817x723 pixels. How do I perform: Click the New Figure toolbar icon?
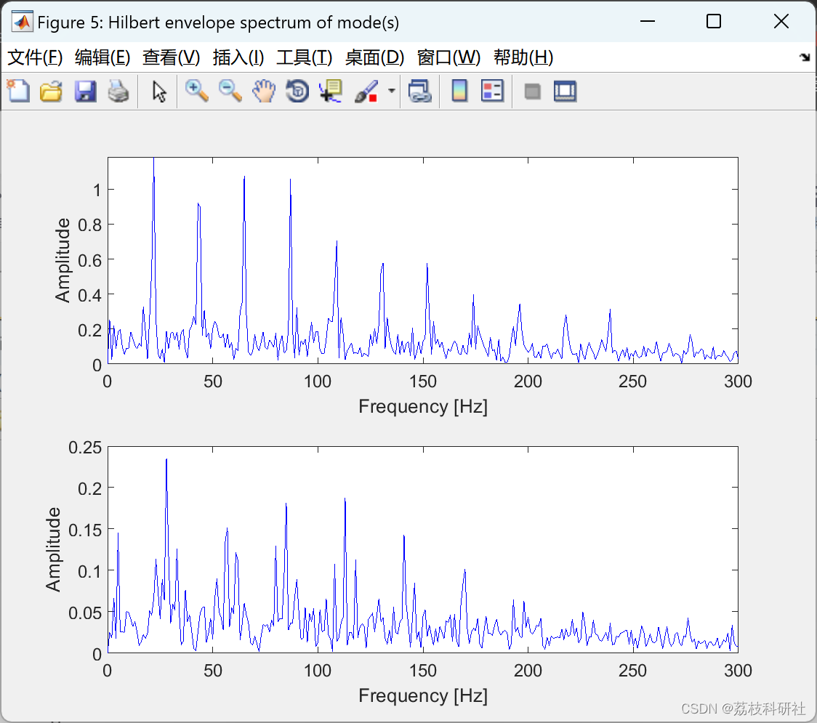point(18,91)
